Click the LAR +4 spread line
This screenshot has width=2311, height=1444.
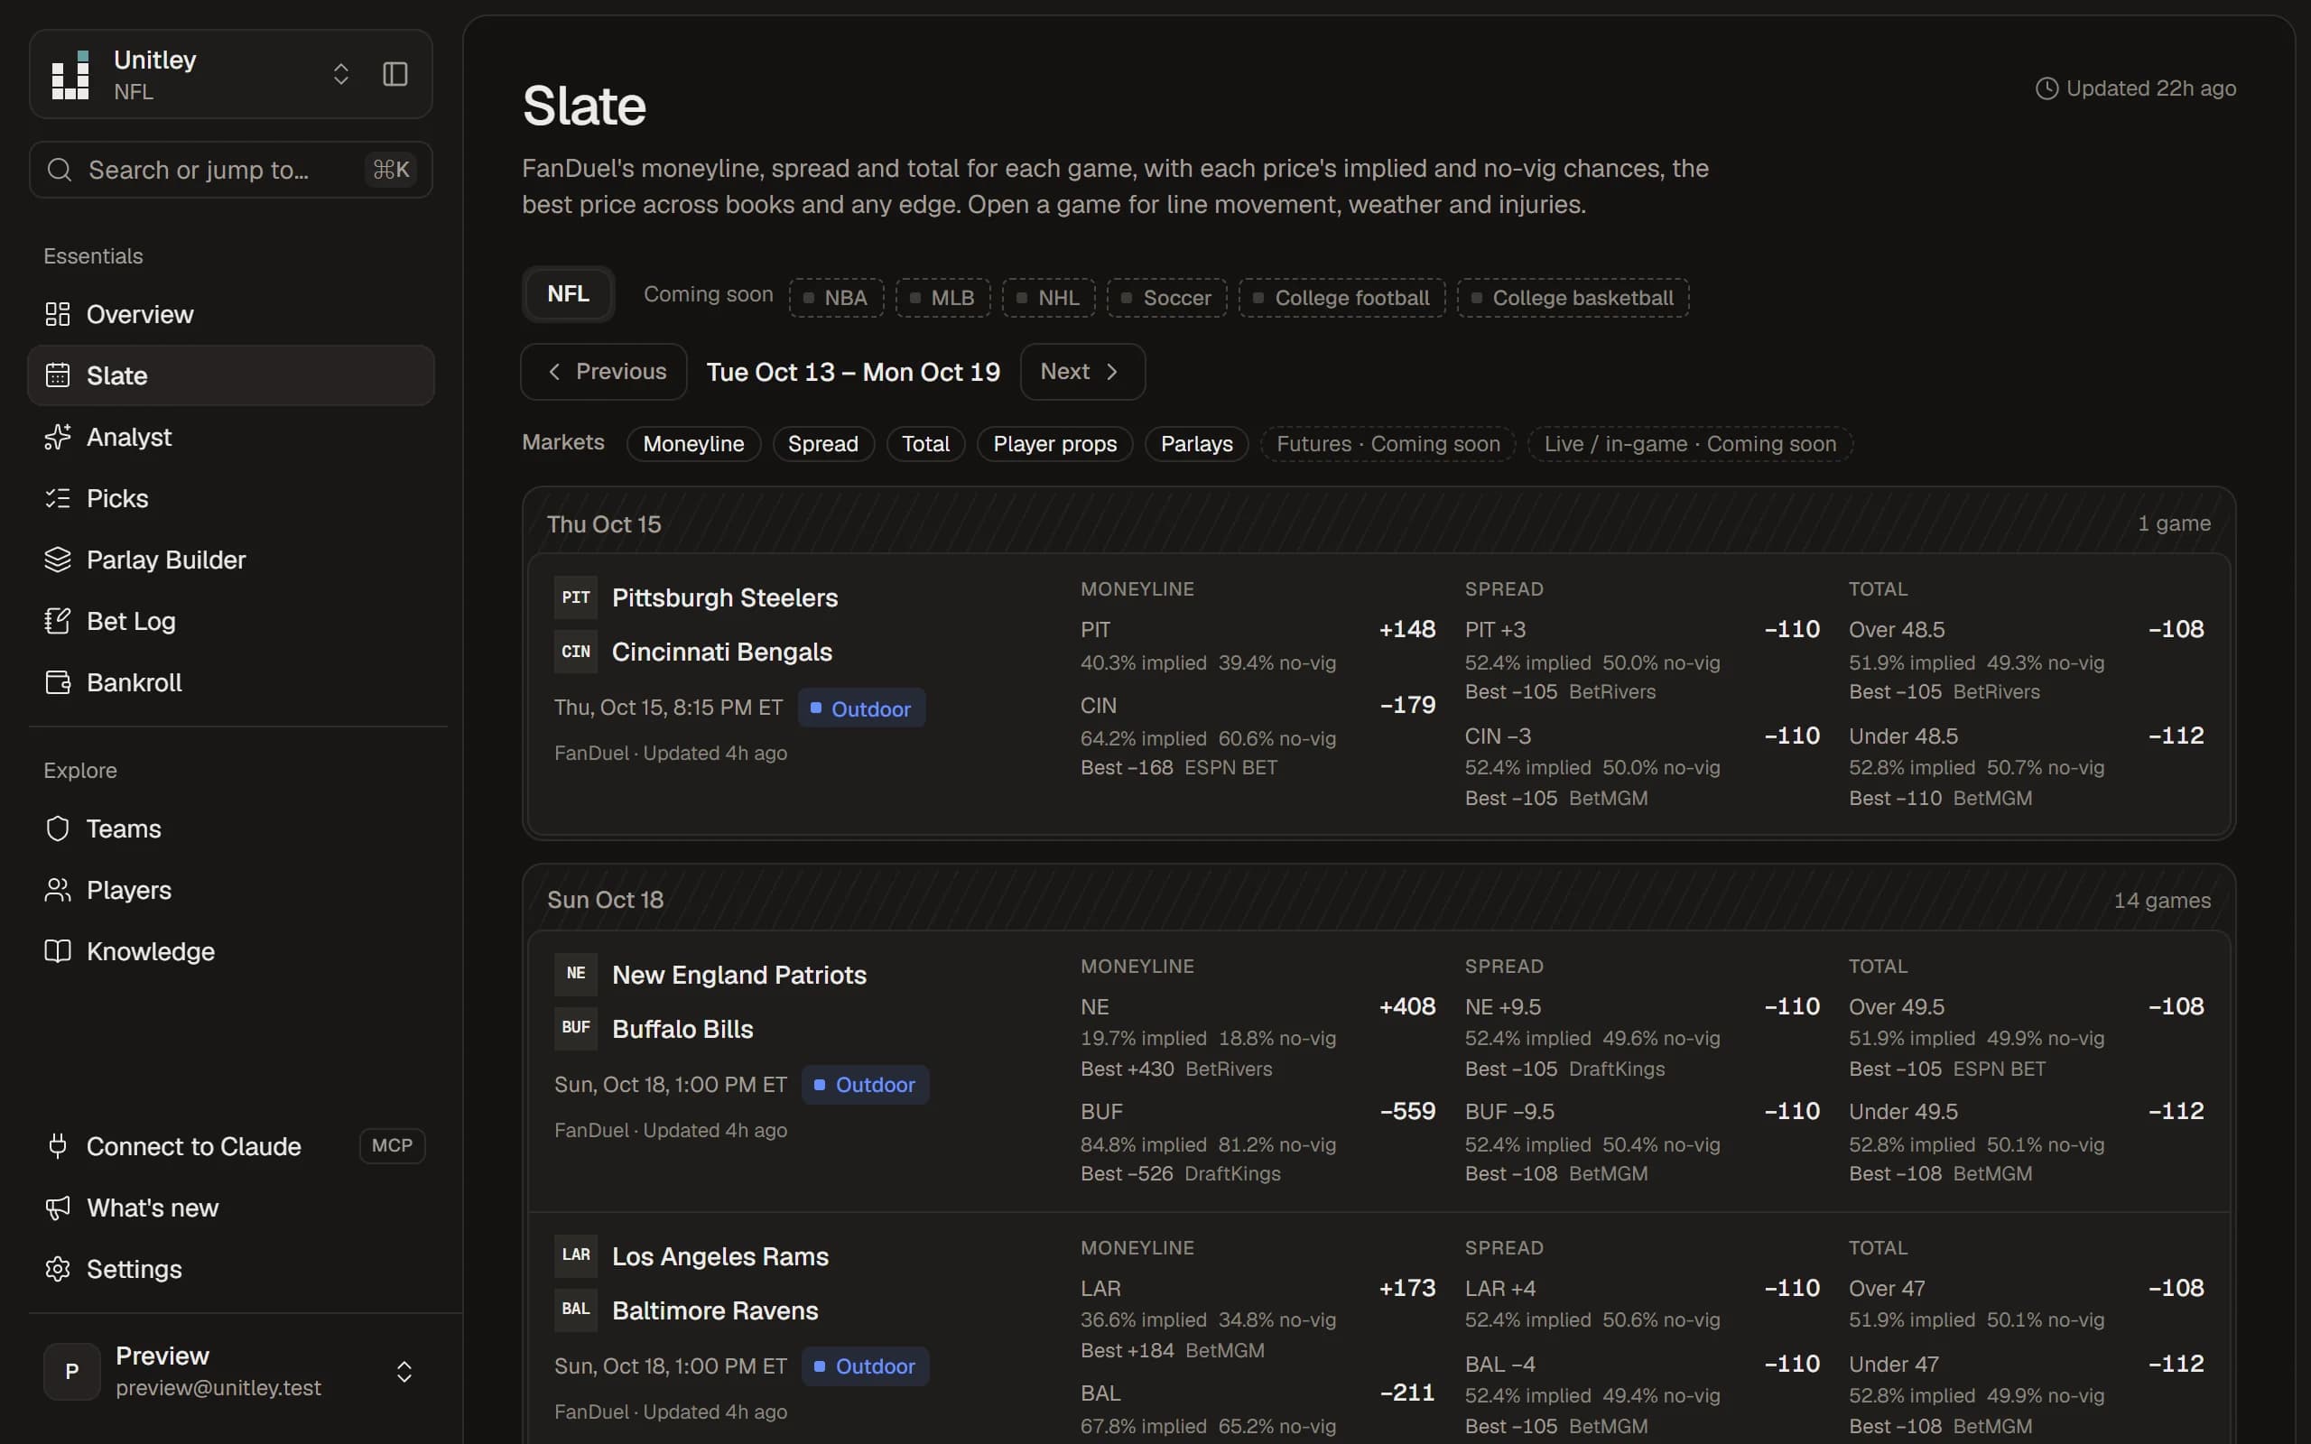tap(1500, 1290)
